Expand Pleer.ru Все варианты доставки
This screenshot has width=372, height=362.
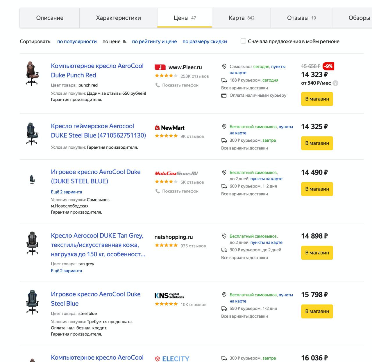tap(244, 88)
